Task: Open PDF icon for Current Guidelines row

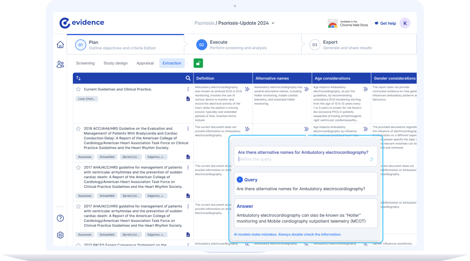Action: coord(188,99)
